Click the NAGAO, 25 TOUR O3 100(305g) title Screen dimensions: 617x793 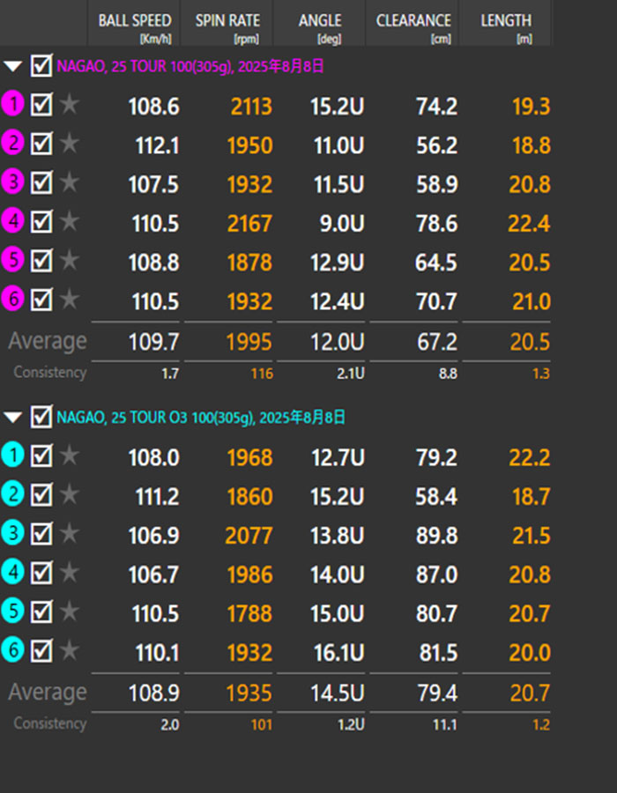[200, 418]
